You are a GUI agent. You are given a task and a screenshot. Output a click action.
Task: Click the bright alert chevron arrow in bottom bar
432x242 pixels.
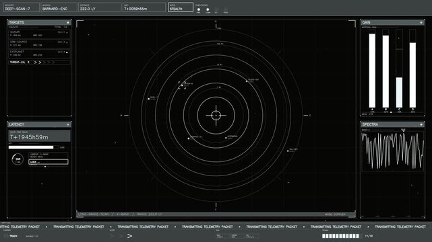pyautogui.click(x=129, y=236)
